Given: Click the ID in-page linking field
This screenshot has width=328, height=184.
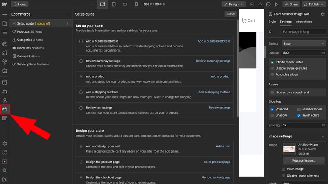Looking at the screenshot, I should (303, 31).
